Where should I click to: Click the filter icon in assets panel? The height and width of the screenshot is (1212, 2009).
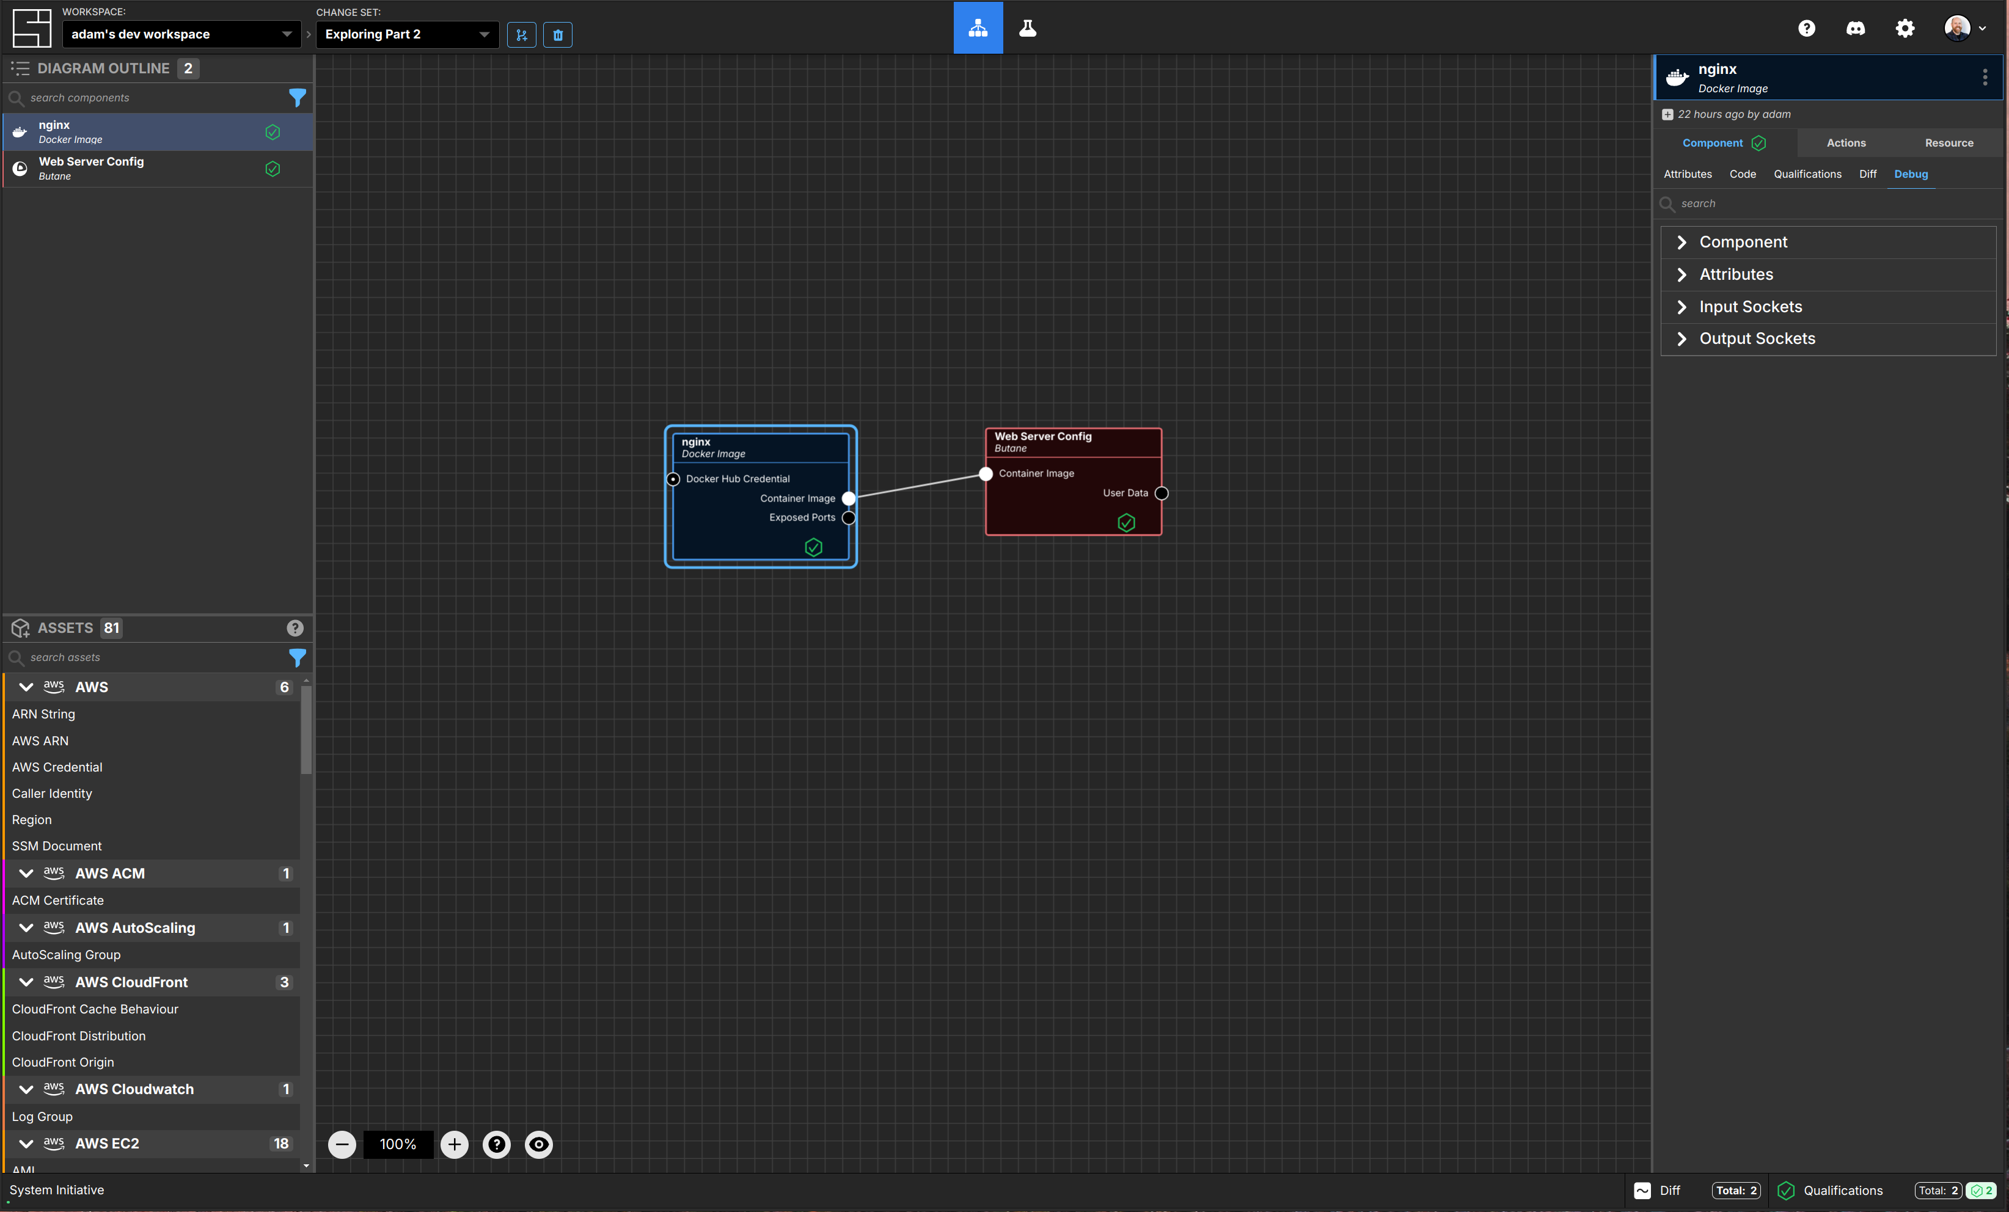coord(297,657)
